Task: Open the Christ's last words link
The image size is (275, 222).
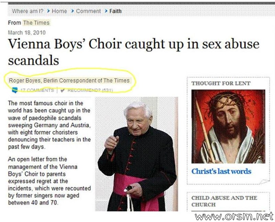Action: 221,171
